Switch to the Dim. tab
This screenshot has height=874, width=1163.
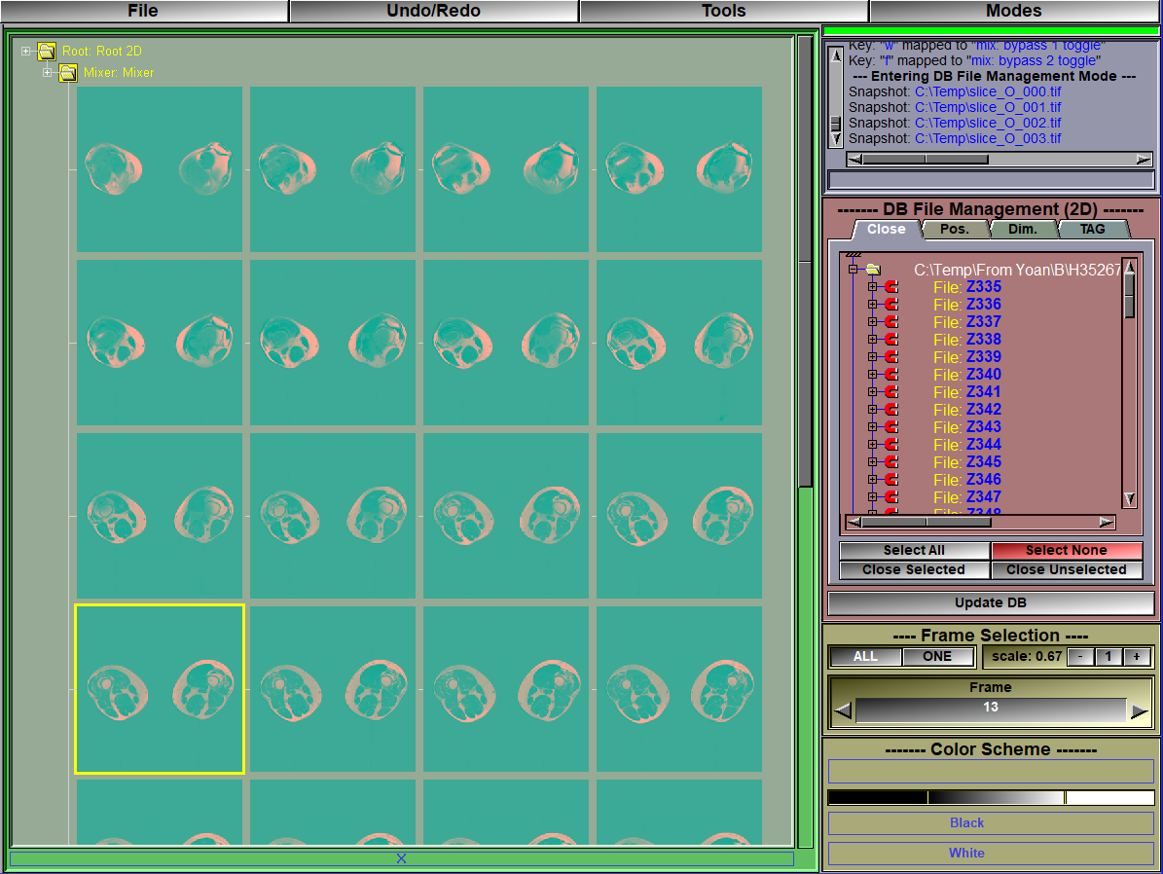pyautogui.click(x=1023, y=230)
